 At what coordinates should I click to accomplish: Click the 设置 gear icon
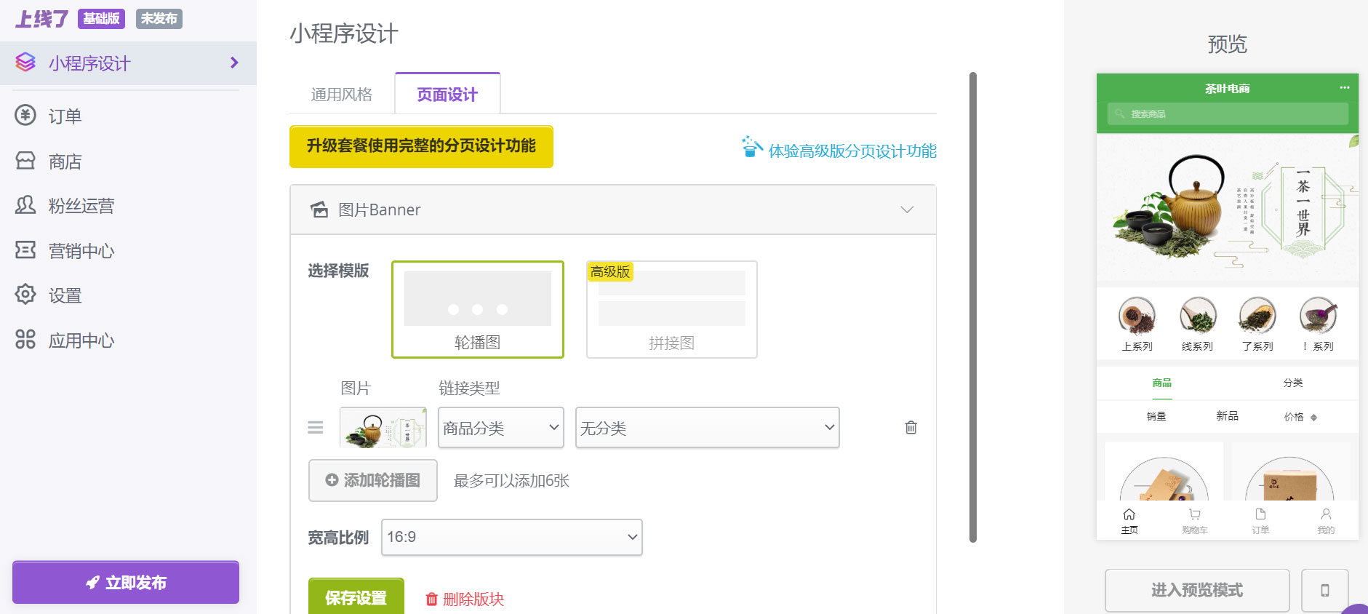coord(25,295)
